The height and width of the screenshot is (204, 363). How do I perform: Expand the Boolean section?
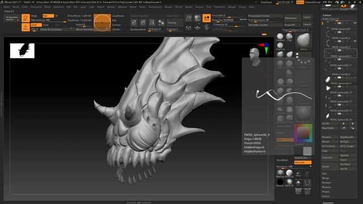326,182
